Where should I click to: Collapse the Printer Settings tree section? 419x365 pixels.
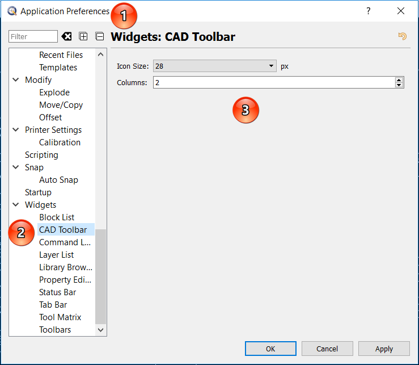[x=16, y=130]
